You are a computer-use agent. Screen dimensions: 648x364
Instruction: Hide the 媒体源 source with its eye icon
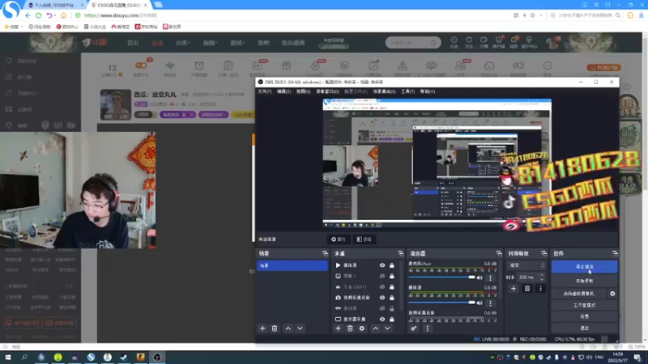382,265
